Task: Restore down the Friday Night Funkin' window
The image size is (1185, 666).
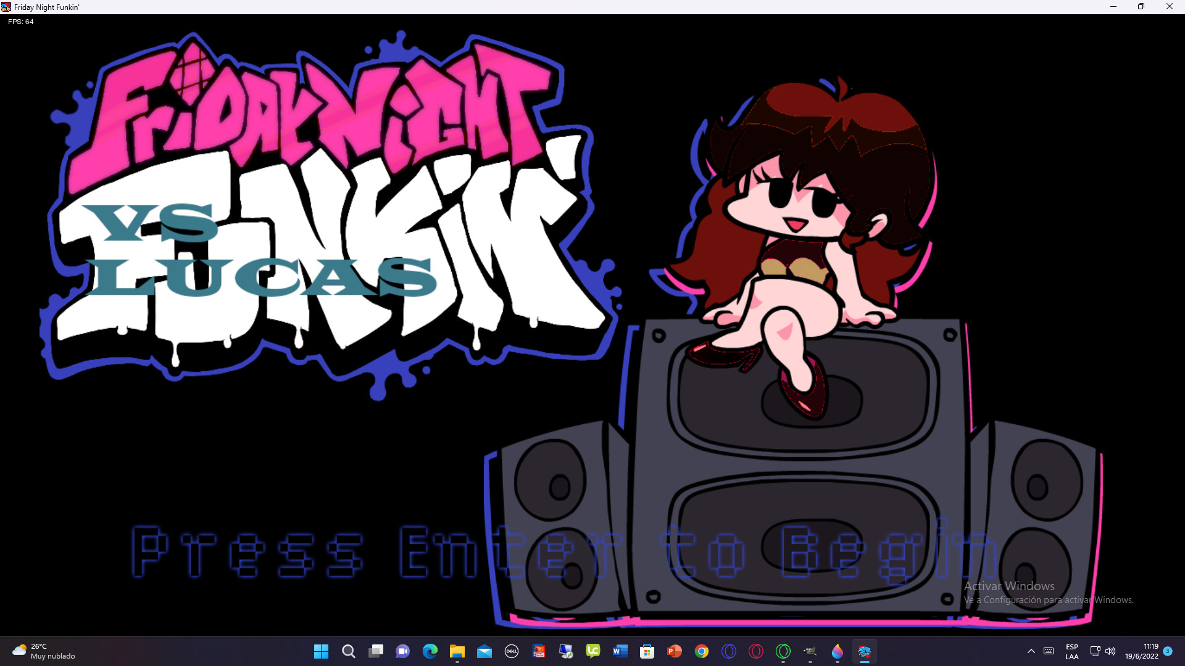Action: pyautogui.click(x=1141, y=7)
